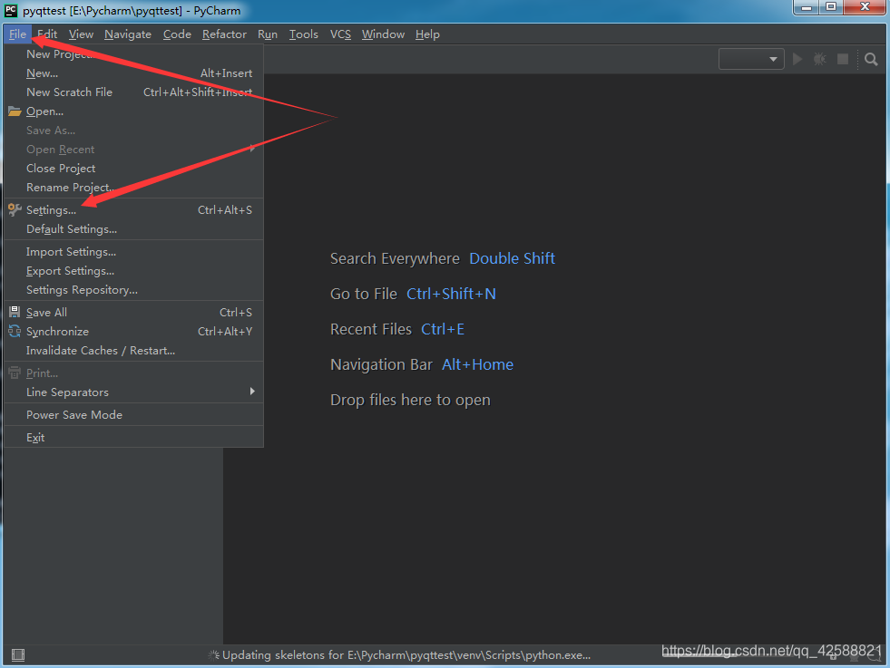Select Line Separators entry
890x668 pixels.
click(134, 392)
